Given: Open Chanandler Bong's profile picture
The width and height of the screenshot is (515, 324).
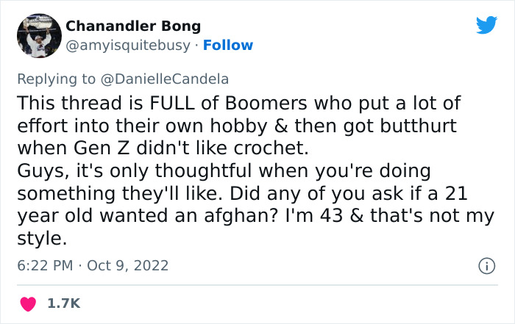Looking at the screenshot, I should coord(38,35).
